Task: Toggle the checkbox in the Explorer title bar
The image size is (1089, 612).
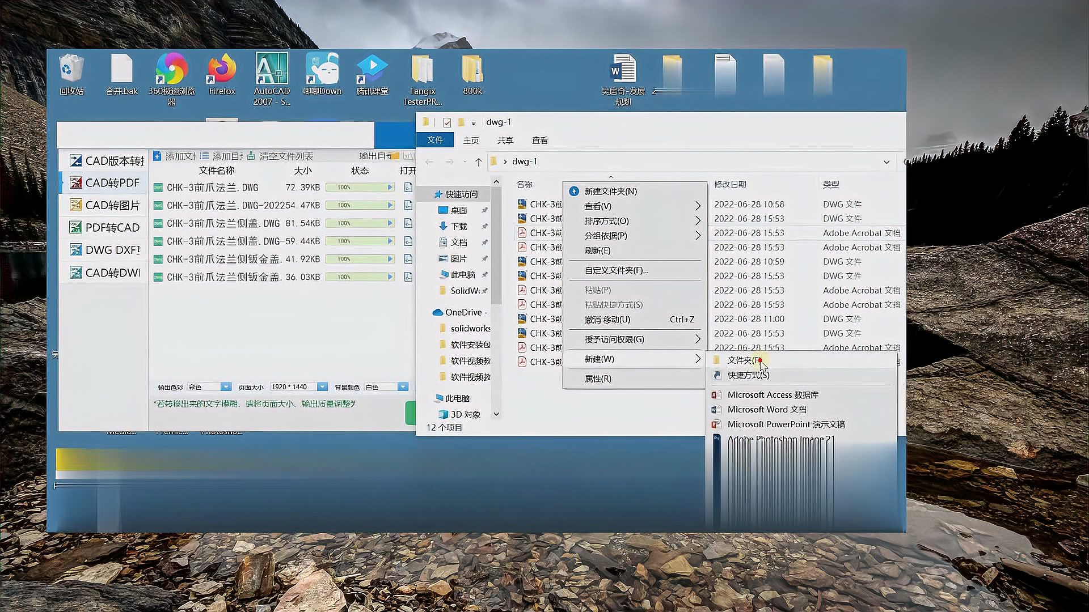Action: [447, 122]
